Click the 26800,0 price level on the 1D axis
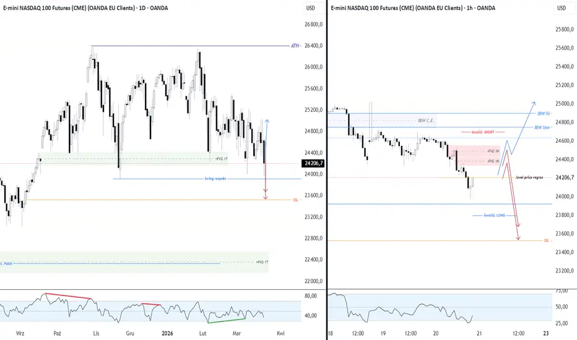Viewport: 577px width, 340px height. 313,24
